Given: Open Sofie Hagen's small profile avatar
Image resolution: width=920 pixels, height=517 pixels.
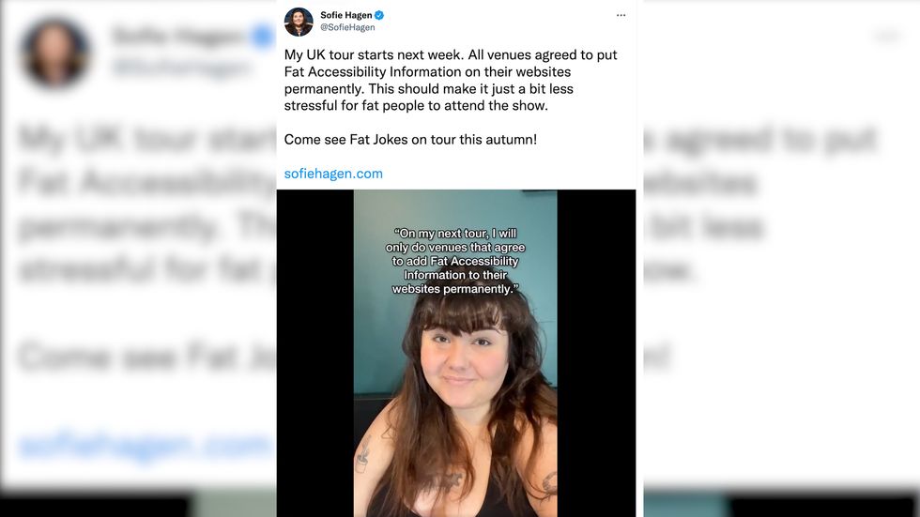Looking at the screenshot, I should (x=299, y=22).
